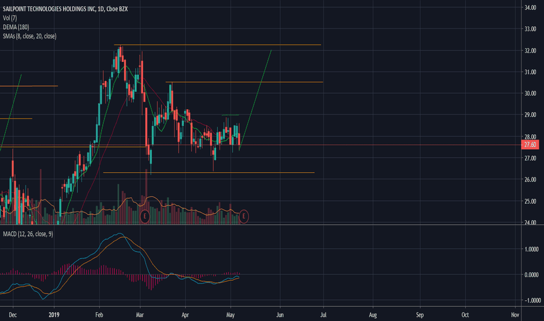Click the 30.00 price axis label
The image size is (544, 321).
pos(530,93)
